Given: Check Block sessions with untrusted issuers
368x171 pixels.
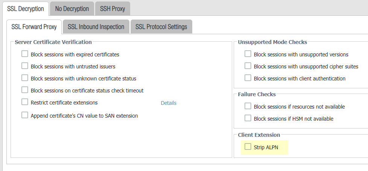Looking at the screenshot, I should point(25,66).
